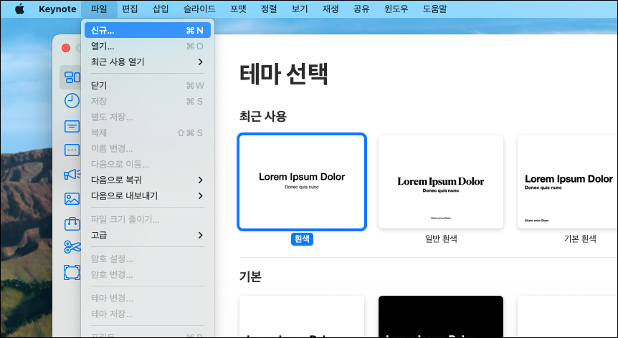Select the ellipsis box category icon
Screen dimensions: 618x338
[x=72, y=150]
